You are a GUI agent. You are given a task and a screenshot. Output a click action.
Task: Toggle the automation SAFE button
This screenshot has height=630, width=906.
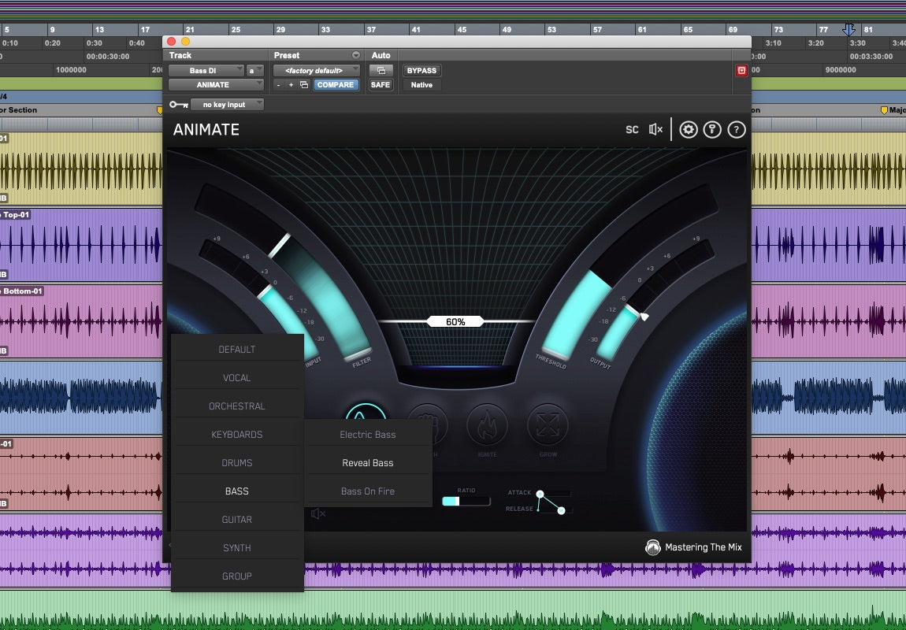[381, 85]
